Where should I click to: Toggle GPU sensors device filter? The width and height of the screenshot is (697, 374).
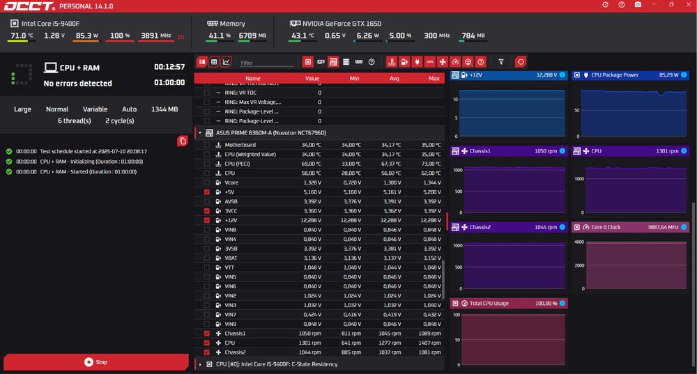point(321,62)
